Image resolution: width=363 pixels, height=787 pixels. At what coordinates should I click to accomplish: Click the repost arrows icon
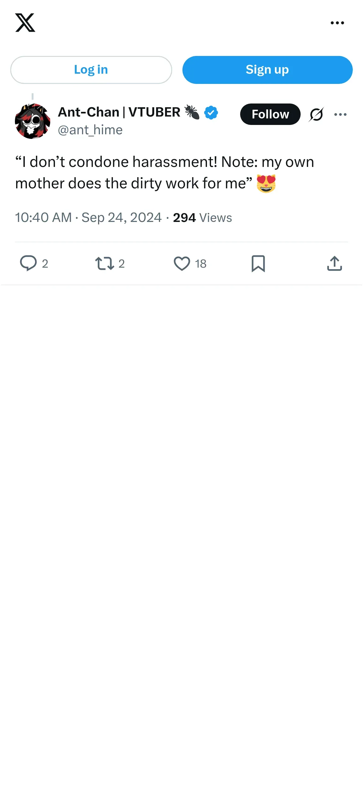click(105, 263)
